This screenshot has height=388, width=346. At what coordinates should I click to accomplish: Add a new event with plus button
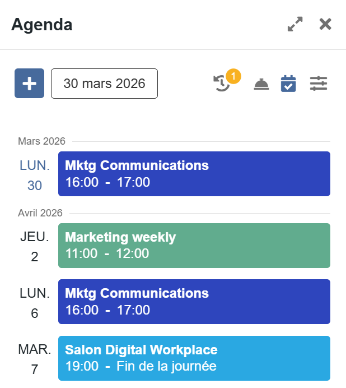click(29, 84)
